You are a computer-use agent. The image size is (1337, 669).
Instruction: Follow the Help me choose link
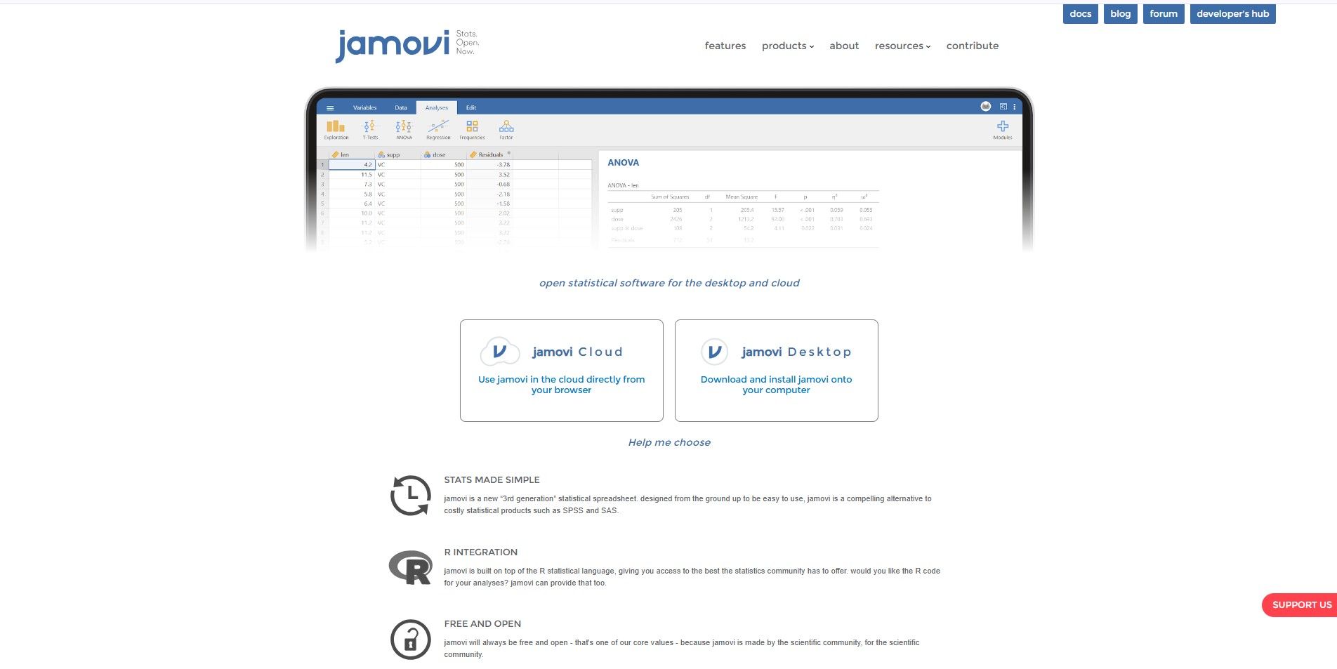(668, 442)
